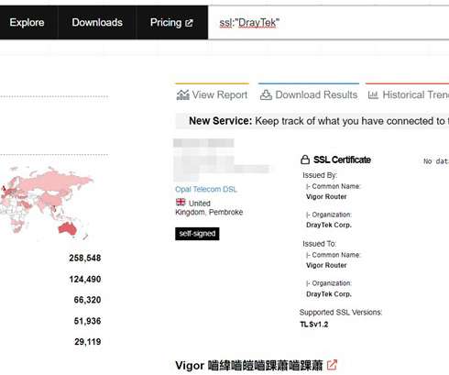
Task: Select the SSL Certificate heading
Action: (x=342, y=160)
